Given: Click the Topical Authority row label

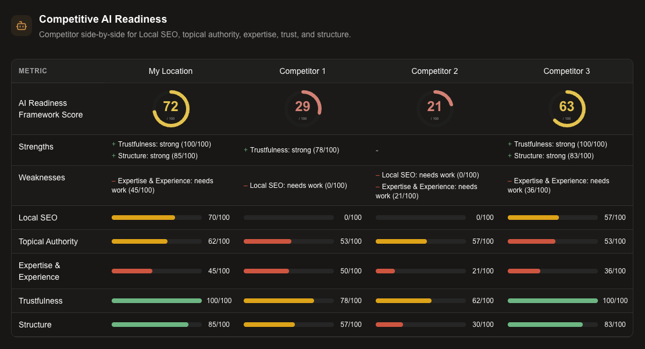Looking at the screenshot, I should pyautogui.click(x=48, y=241).
